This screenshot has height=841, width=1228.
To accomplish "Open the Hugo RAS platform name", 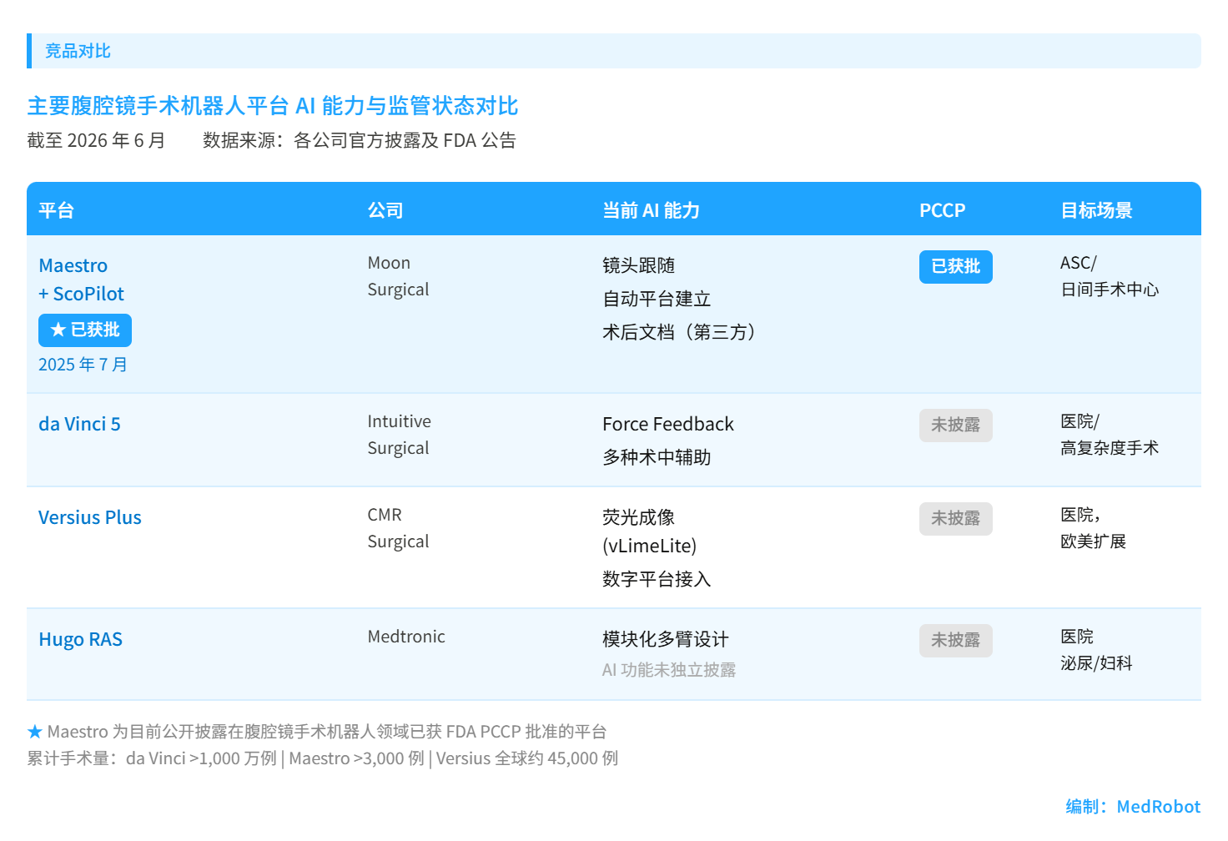I will click(x=80, y=639).
